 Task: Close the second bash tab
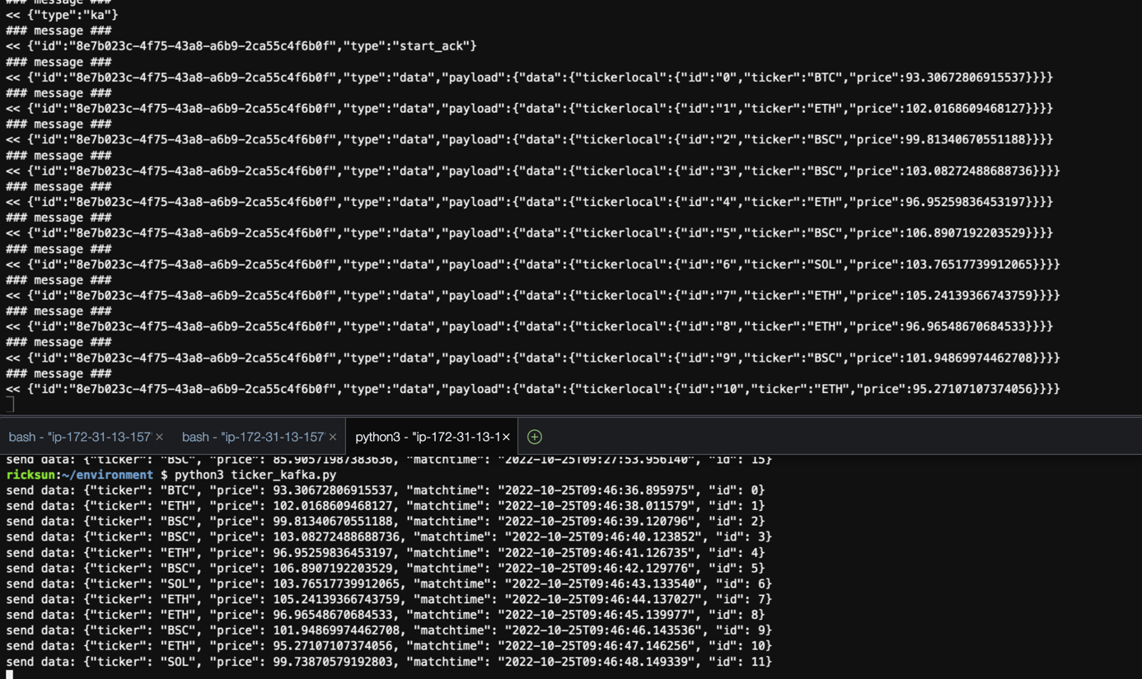(x=333, y=437)
